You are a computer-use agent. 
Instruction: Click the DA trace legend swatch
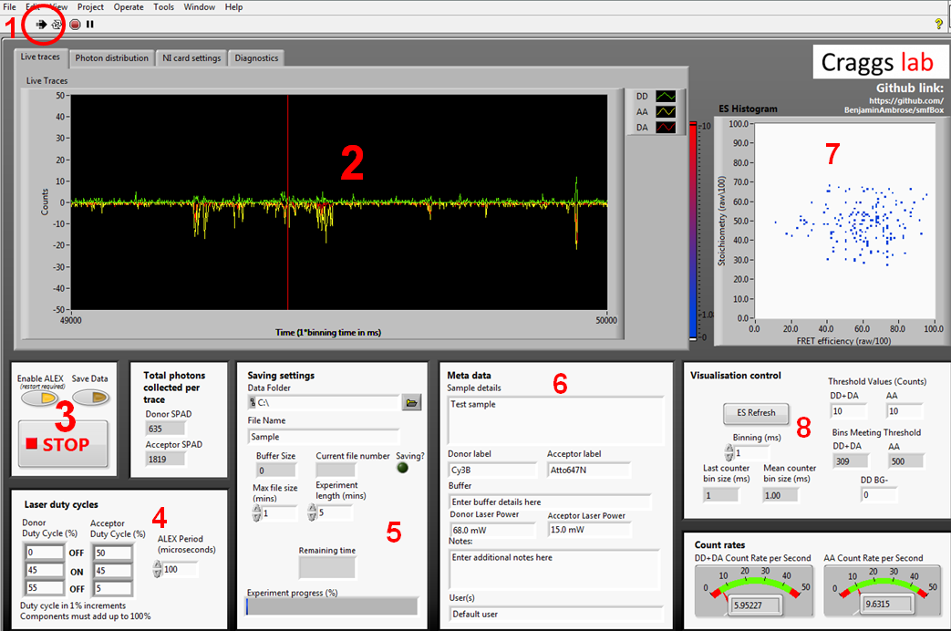(666, 128)
